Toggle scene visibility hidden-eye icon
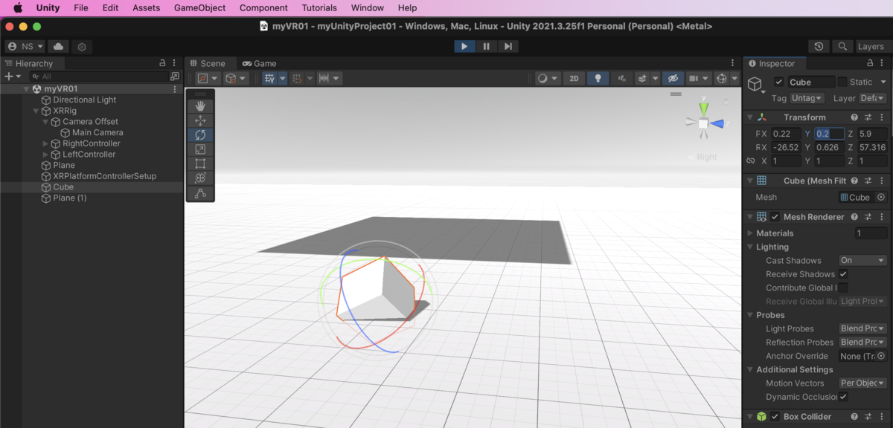 (x=672, y=78)
